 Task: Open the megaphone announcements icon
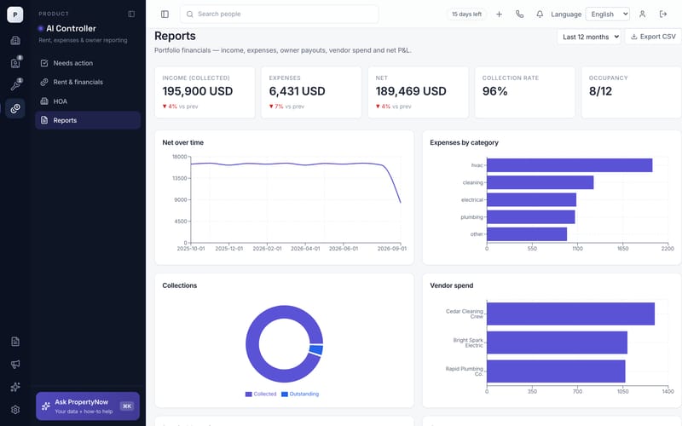(15, 365)
